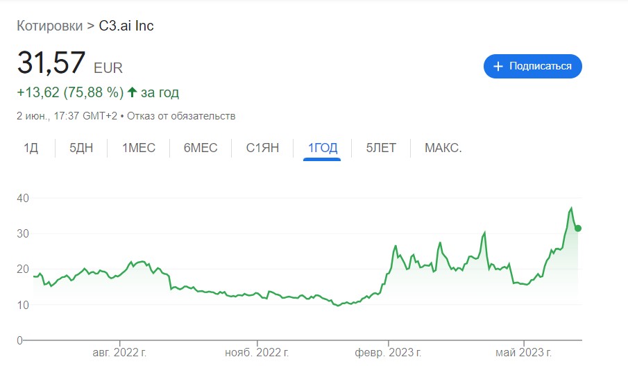Select the 6МЕС range tab
This screenshot has width=628, height=366.
click(x=201, y=147)
